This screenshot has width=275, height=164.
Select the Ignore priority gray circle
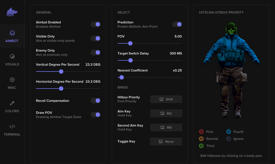point(229,139)
